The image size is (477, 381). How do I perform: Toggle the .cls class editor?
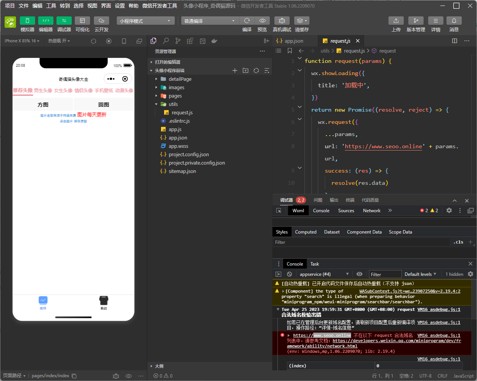458,242
